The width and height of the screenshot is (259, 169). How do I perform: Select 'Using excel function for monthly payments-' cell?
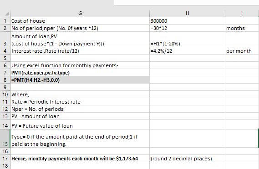point(80,65)
